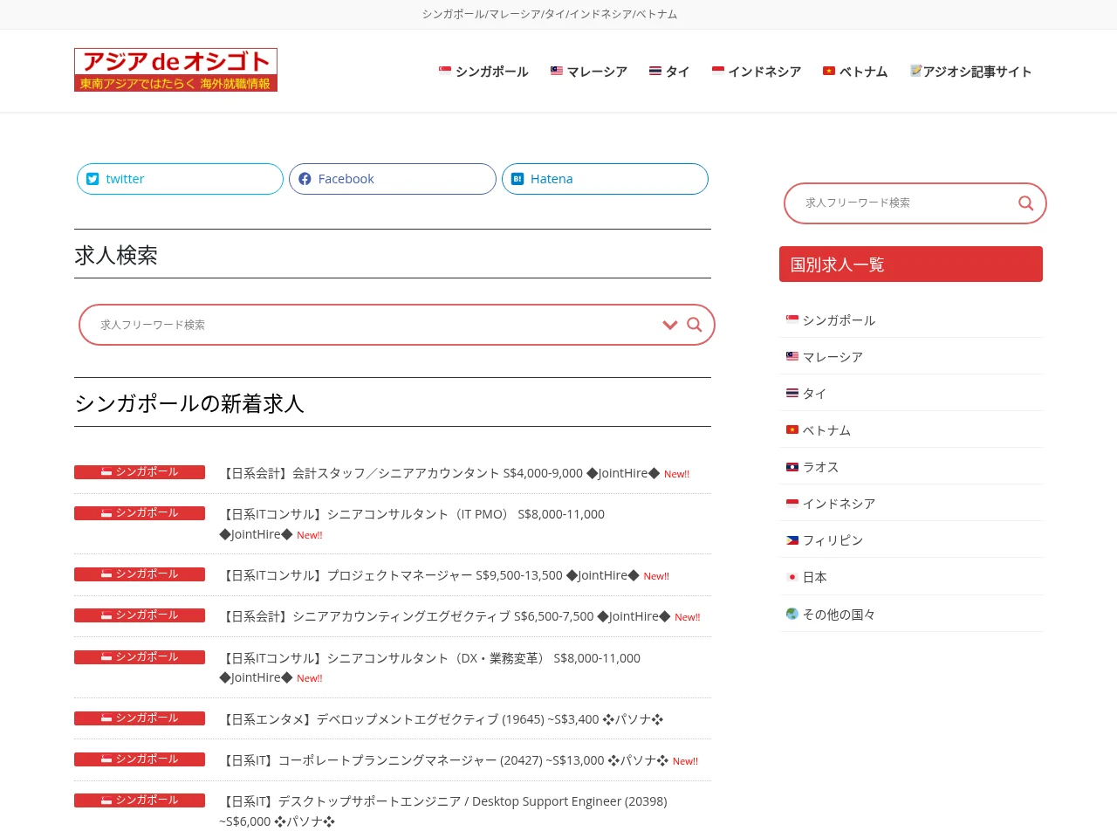Open the 会計スタッフ／シニアアカウンタント job listing
The height and width of the screenshot is (838, 1117).
[440, 473]
